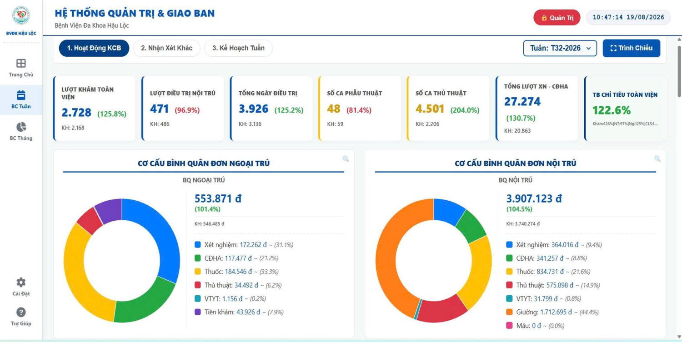Expand the Tuần: T32-2026 week dropdown

[x=560, y=48]
